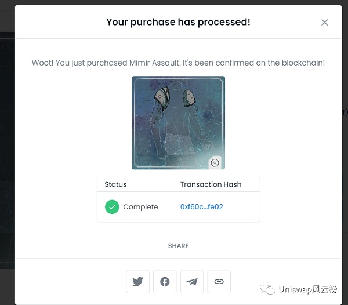Image resolution: width=348 pixels, height=305 pixels.
Task: Click the Transaction Hash column header
Action: [211, 184]
